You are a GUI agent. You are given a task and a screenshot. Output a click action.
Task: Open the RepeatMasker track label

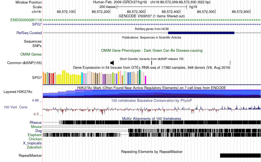(30, 155)
